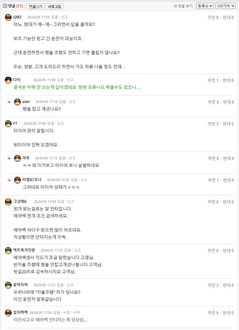
Task: Click 수정 on 앞뒤꽉꽉's comment
Action: 66,313
